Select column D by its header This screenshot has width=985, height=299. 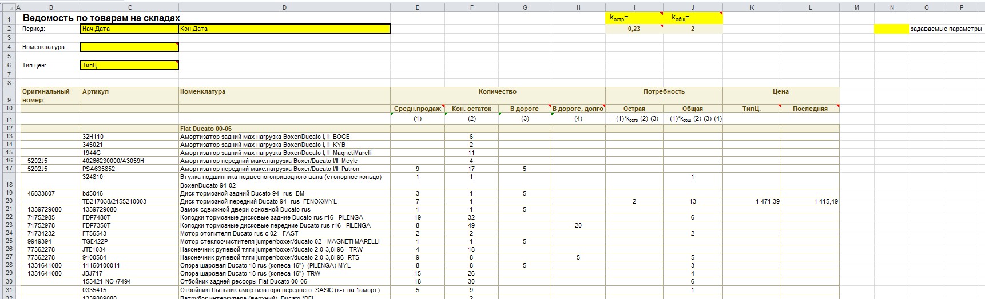(x=284, y=7)
